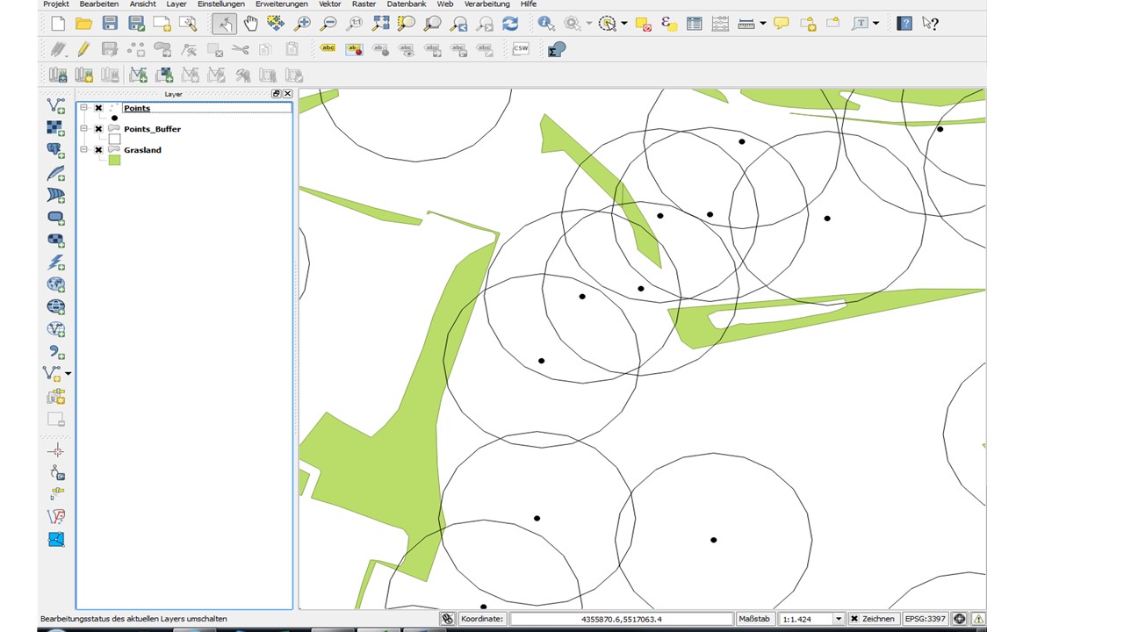Open new vector layer dropdown in sidebar
This screenshot has width=1124, height=632.
68,374
